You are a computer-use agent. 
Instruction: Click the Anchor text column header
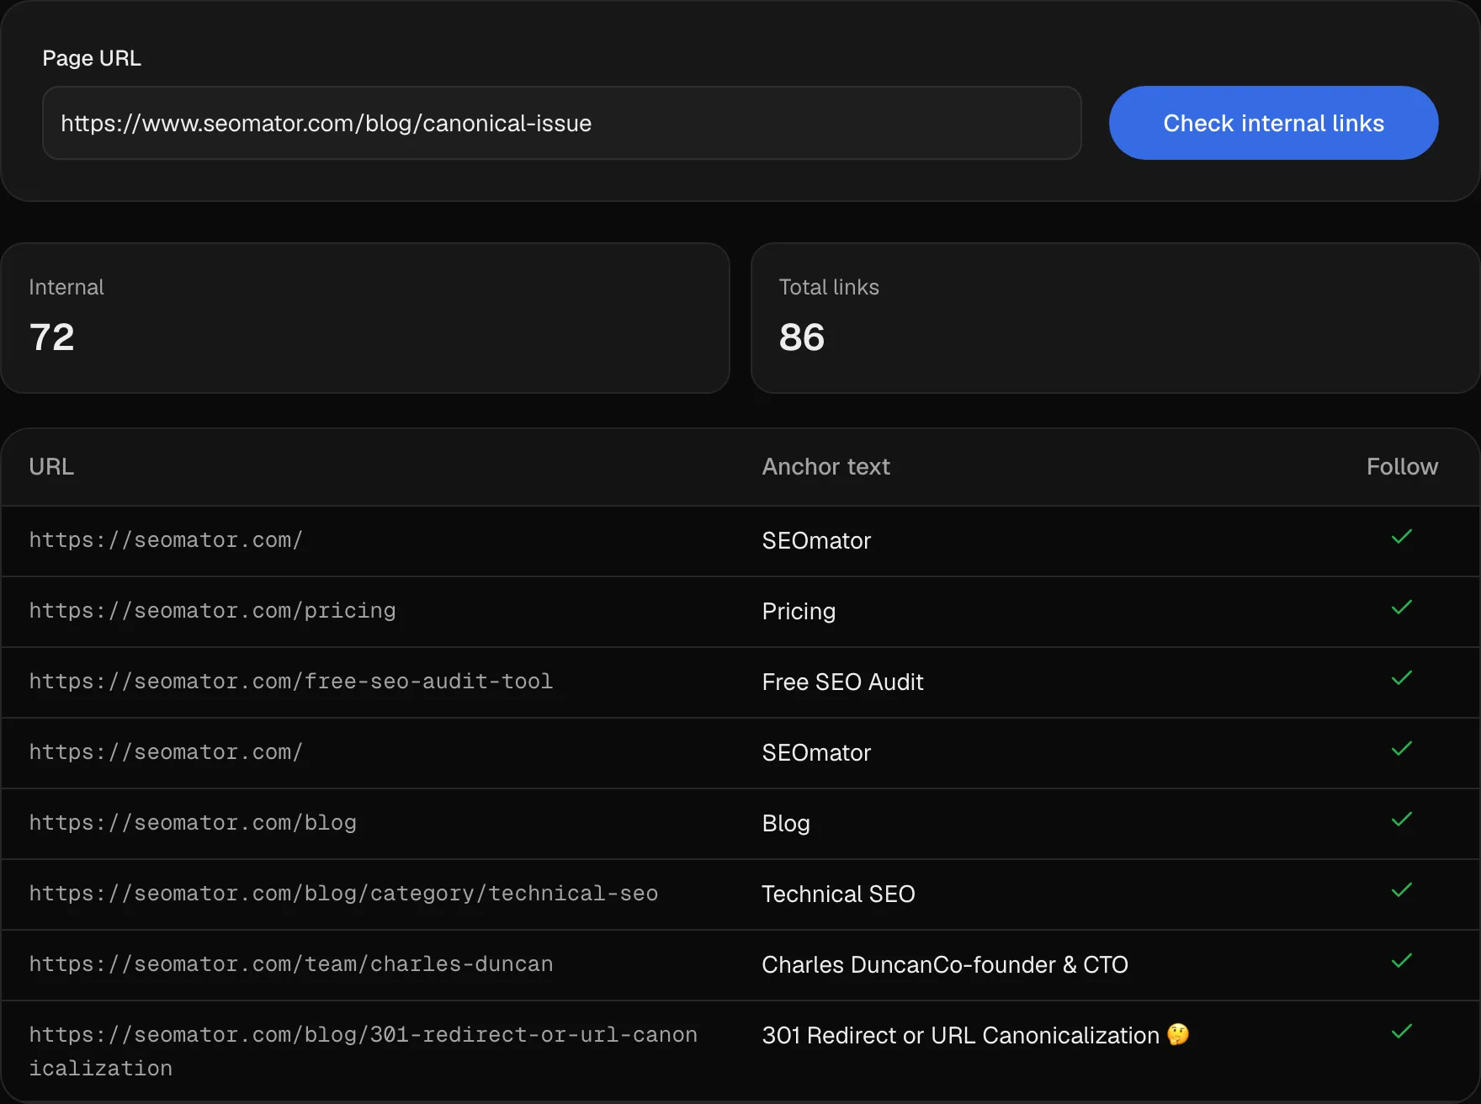[x=825, y=467]
